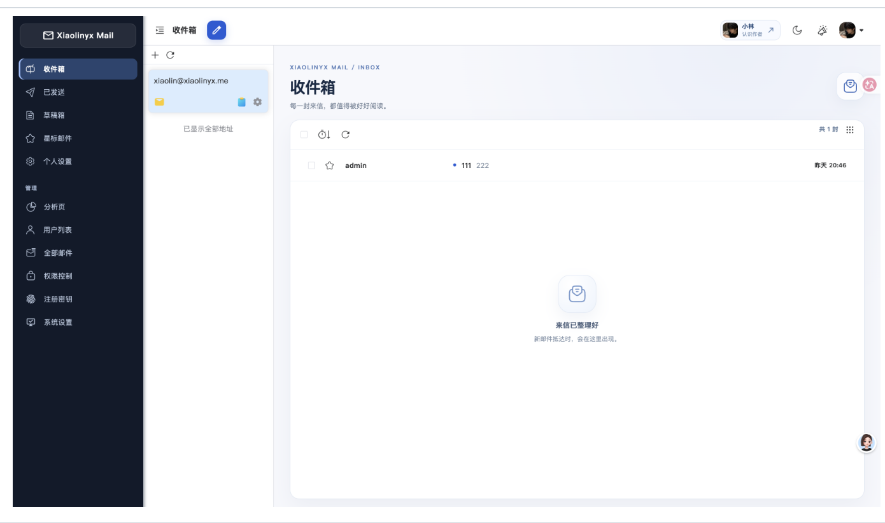The height and width of the screenshot is (523, 885).
Task: Go to 用户列表 in the sidebar
Action: pos(78,230)
